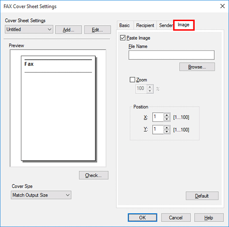Click the Image tab
This screenshot has width=229, height=227.
point(184,25)
